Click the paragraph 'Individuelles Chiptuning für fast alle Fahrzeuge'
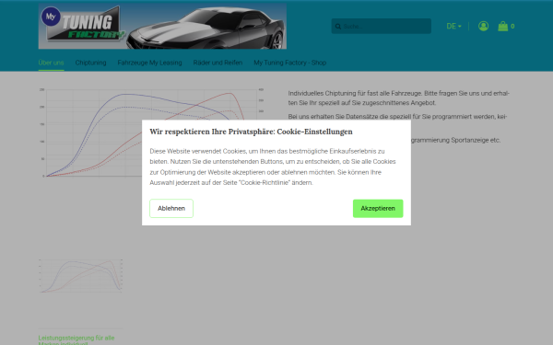The height and width of the screenshot is (345, 553). [x=398, y=98]
